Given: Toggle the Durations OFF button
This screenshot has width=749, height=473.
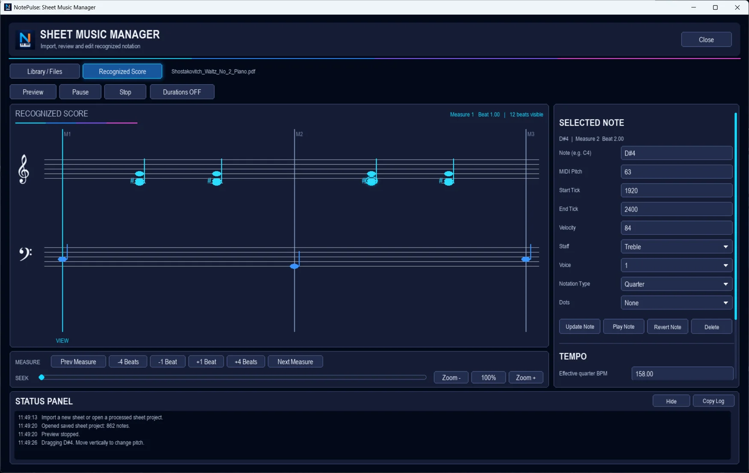Looking at the screenshot, I should coord(182,92).
